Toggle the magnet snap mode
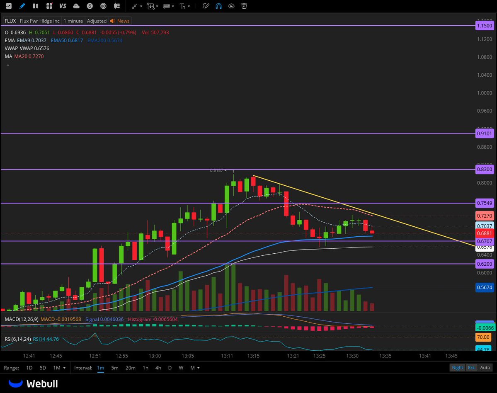497x393 pixels. click(219, 6)
